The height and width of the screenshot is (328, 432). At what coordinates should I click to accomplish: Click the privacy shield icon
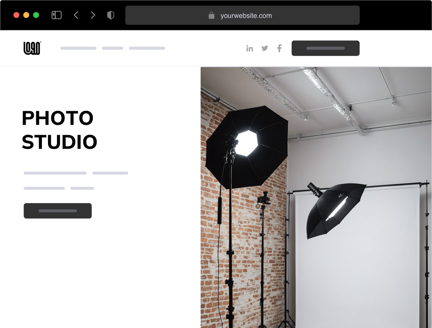110,15
